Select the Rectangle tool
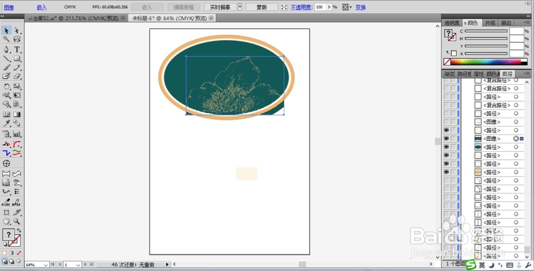 [17, 59]
